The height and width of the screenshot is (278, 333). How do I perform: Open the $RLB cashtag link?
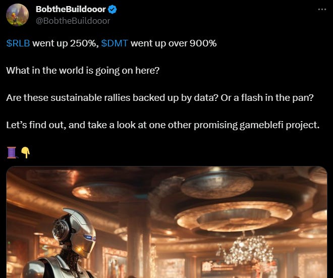[18, 43]
